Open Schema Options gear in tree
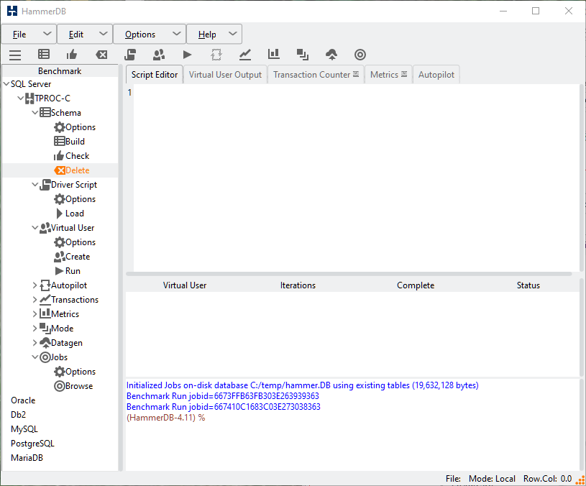 (75, 127)
